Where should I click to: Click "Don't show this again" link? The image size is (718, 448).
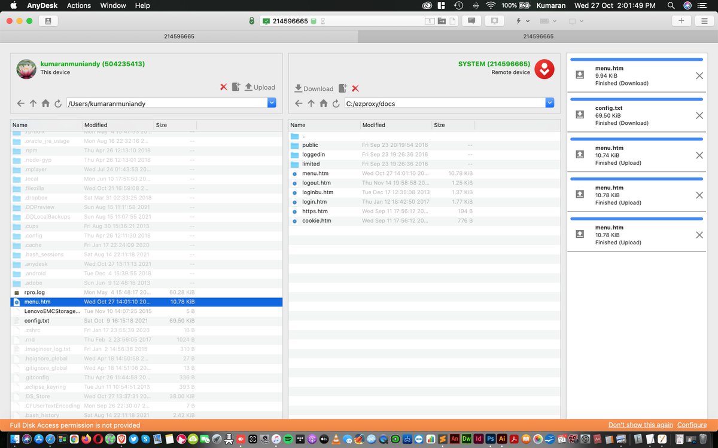pyautogui.click(x=641, y=425)
